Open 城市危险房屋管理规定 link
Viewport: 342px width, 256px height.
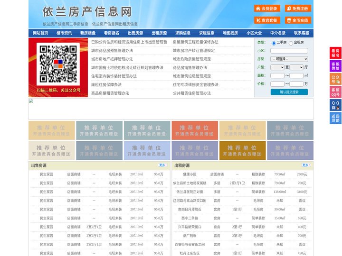coord(192,59)
